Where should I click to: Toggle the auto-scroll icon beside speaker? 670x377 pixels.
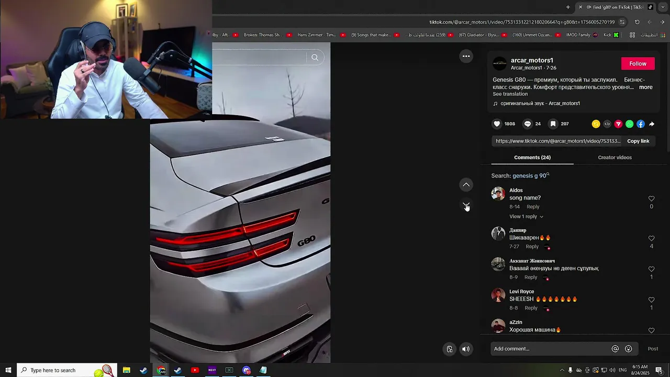point(450,349)
